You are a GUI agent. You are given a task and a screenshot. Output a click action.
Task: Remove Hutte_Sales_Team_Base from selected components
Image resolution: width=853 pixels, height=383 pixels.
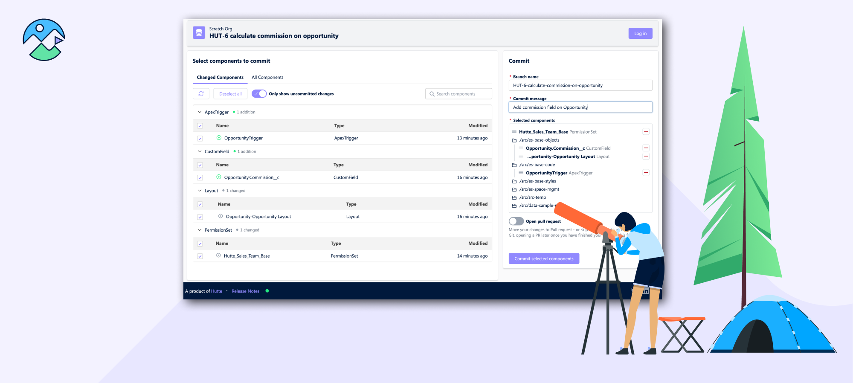646,132
